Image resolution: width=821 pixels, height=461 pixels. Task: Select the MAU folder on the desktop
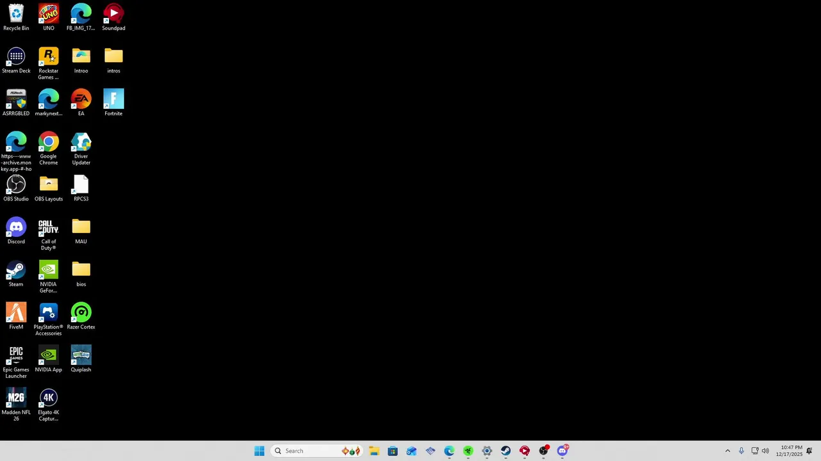coord(81,231)
